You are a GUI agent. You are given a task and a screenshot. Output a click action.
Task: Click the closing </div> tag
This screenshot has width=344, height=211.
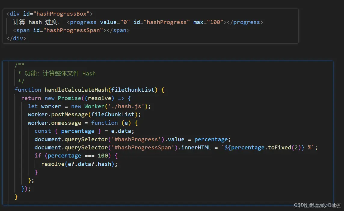point(17,38)
